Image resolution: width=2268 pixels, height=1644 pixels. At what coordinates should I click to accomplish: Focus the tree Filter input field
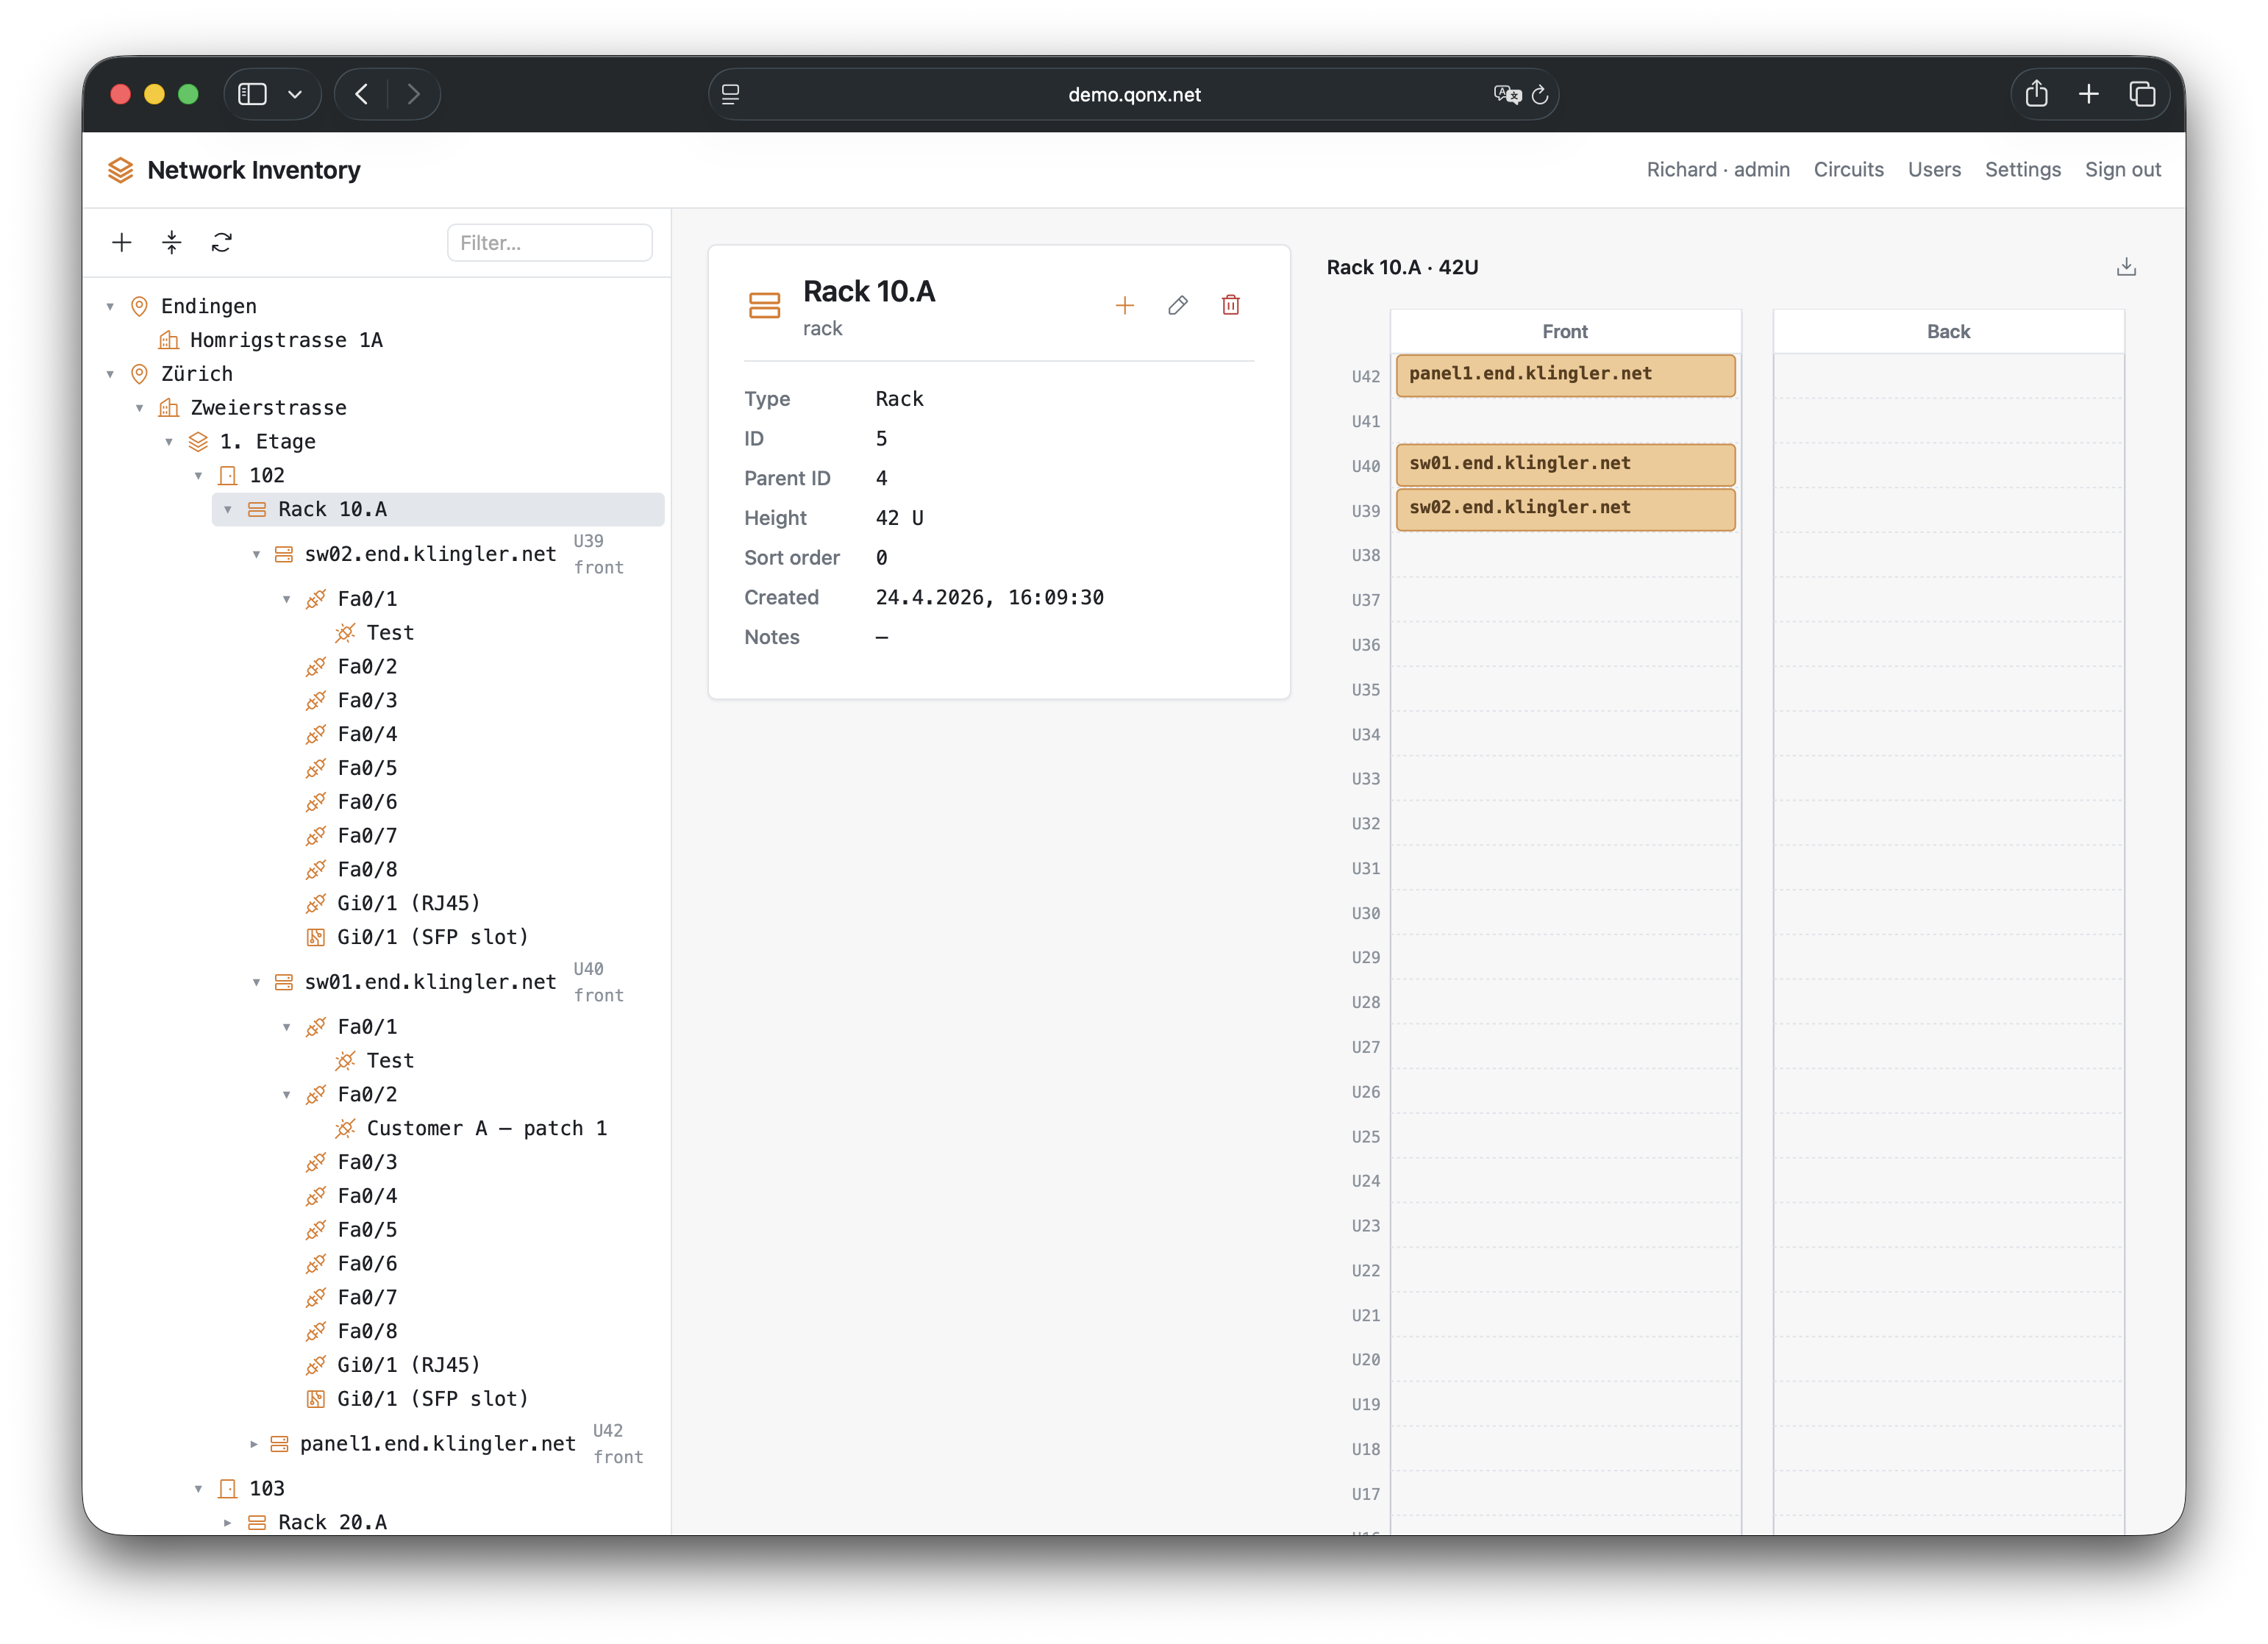point(549,243)
